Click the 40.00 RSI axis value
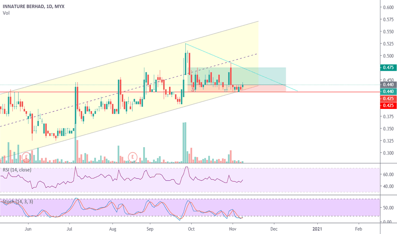 [x=388, y=186]
